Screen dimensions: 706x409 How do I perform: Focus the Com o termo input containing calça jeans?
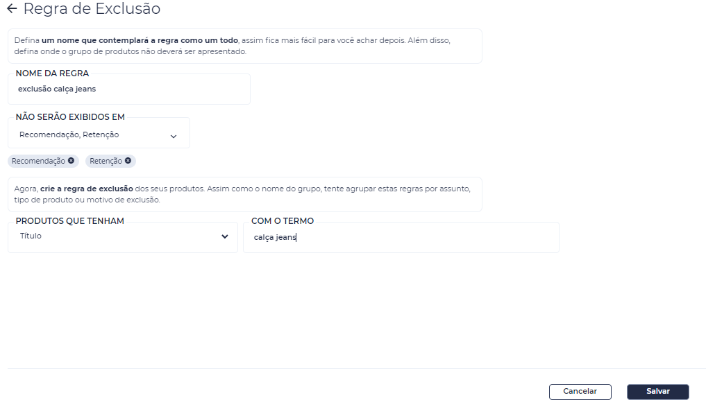click(401, 238)
